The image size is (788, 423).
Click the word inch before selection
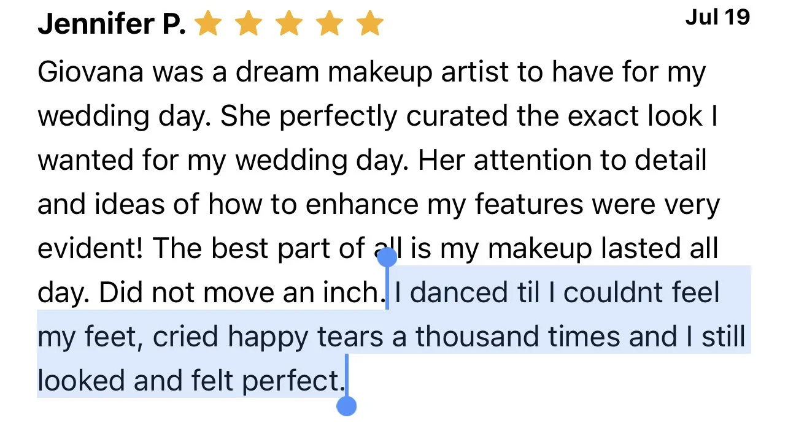point(350,292)
